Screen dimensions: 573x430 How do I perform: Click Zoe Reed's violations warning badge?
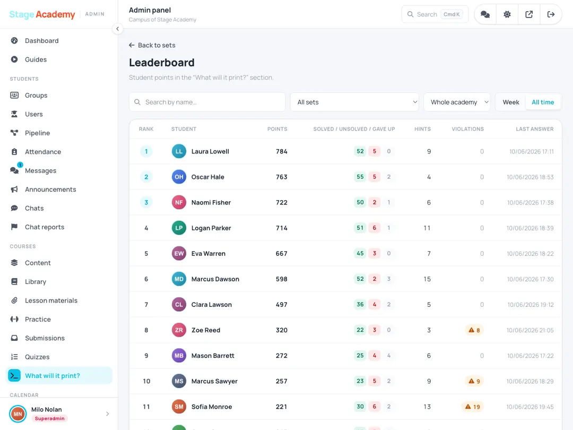click(x=474, y=330)
